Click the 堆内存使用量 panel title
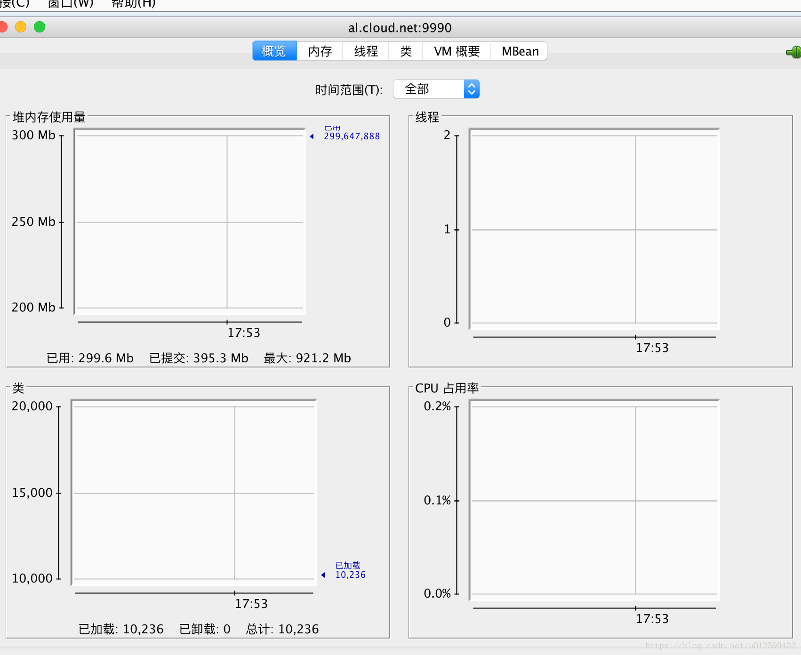 pos(49,117)
